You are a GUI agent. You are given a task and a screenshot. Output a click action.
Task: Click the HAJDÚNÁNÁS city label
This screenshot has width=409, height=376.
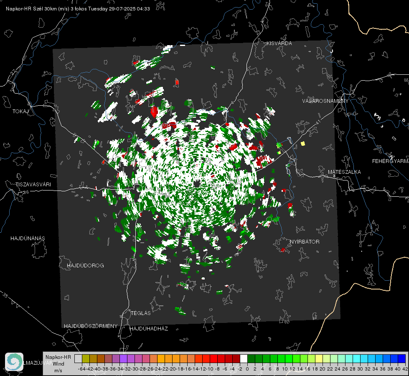(x=28, y=239)
